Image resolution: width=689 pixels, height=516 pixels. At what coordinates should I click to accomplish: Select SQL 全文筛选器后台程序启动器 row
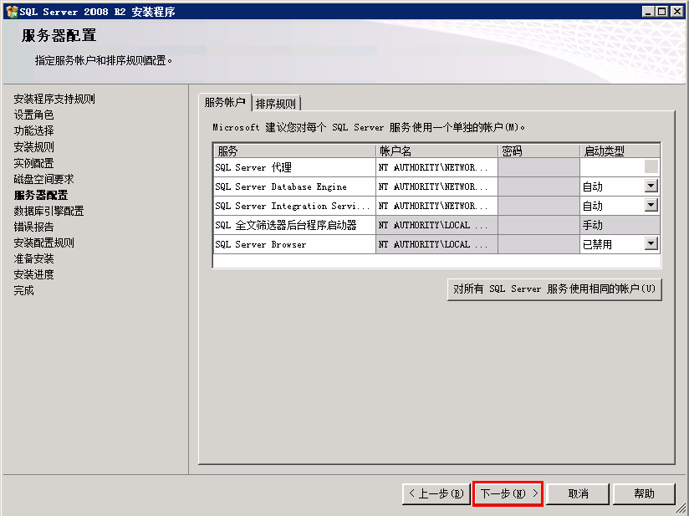(294, 225)
